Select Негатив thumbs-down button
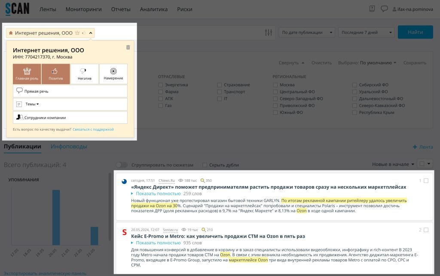The height and width of the screenshot is (276, 440). (85, 74)
